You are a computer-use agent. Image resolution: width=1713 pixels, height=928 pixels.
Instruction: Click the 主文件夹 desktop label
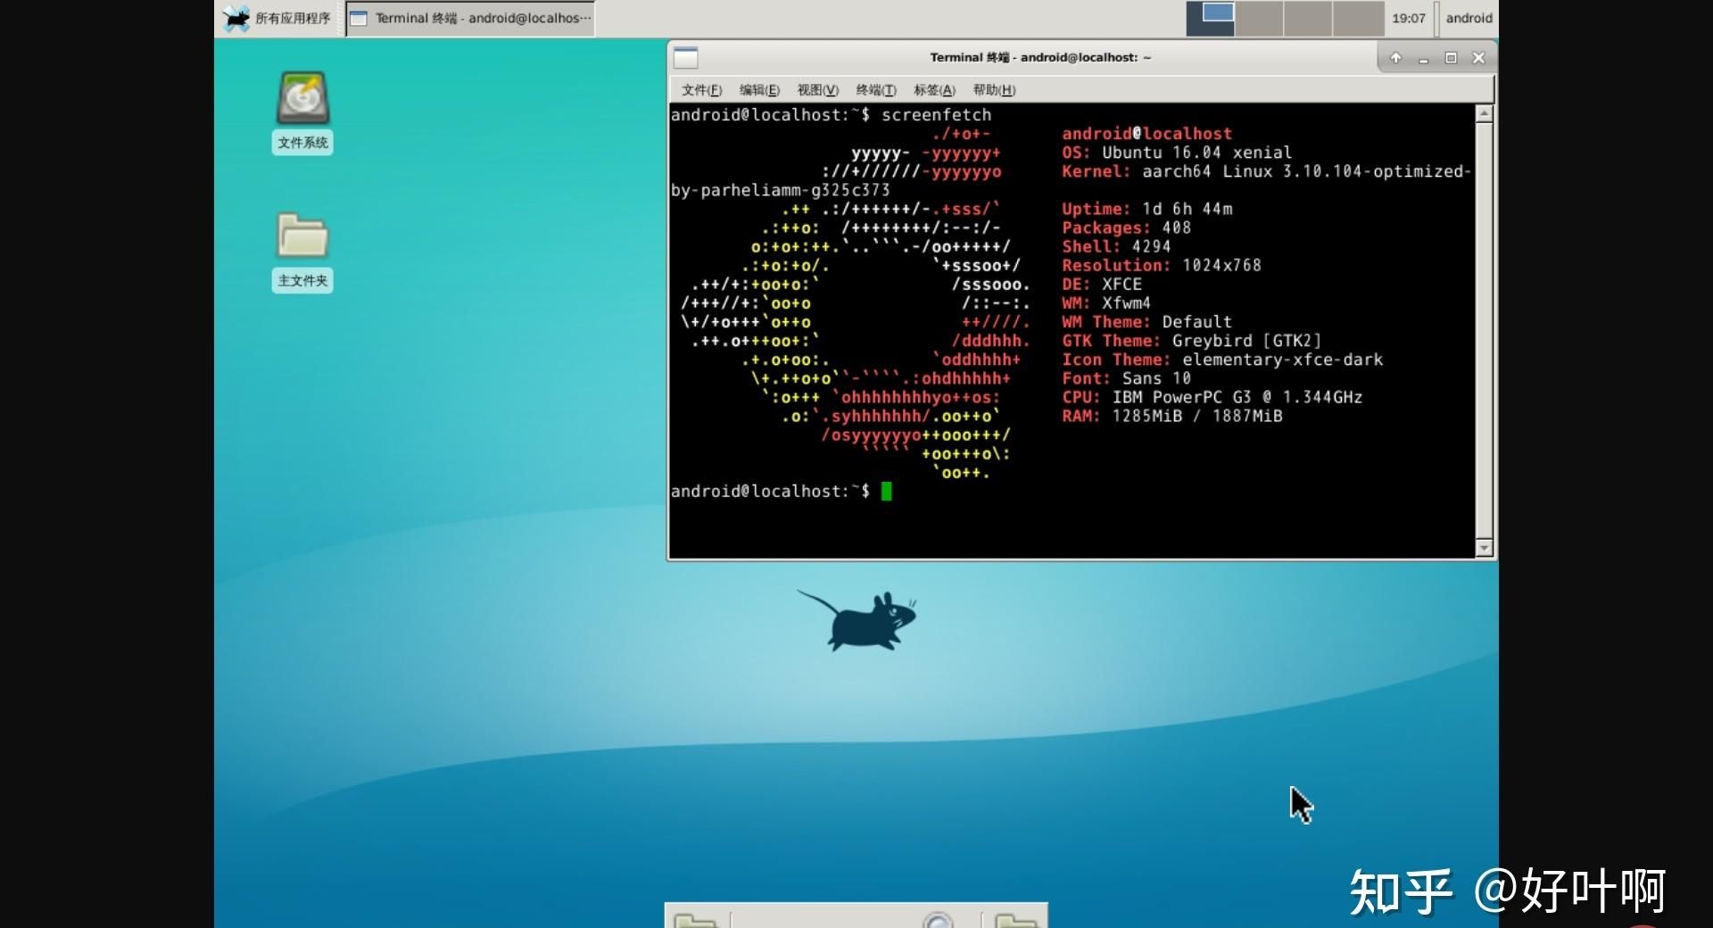[x=302, y=280]
